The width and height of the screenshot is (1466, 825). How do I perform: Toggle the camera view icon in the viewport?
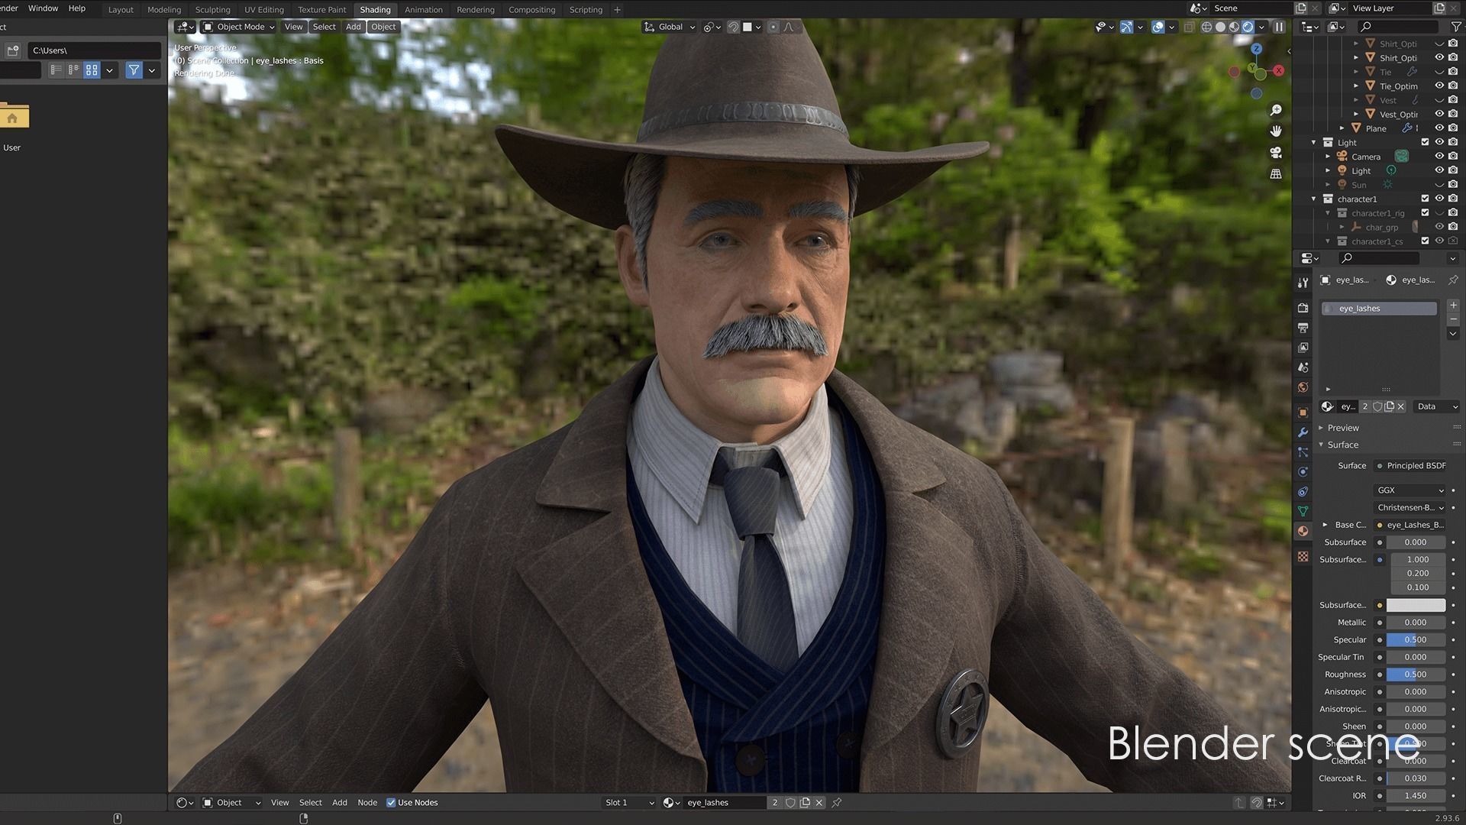point(1275,153)
